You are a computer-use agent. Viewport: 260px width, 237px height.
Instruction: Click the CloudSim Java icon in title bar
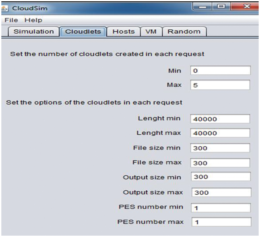coord(4,8)
